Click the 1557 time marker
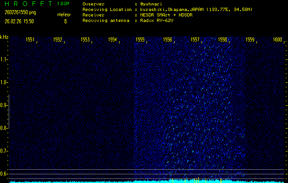This screenshot has width=288, height=183. [195, 40]
